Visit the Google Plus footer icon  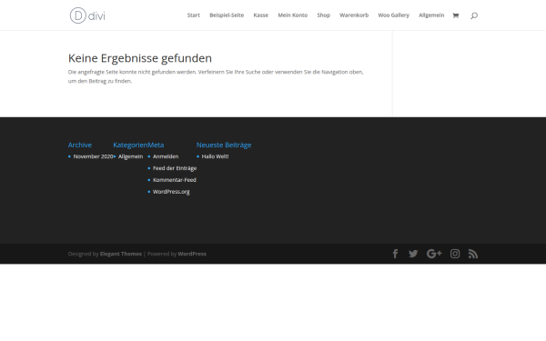pyautogui.click(x=434, y=254)
